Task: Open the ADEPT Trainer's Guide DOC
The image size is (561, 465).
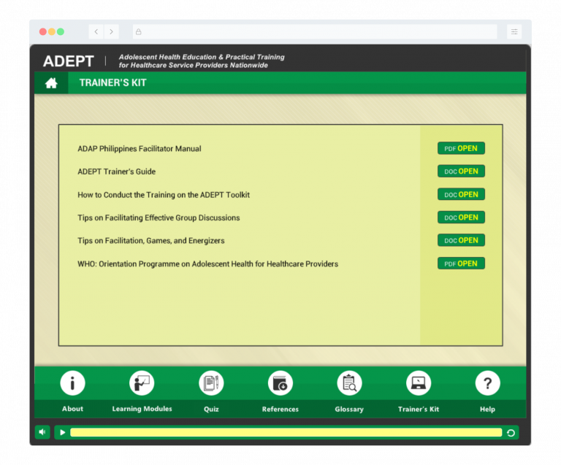Action: click(x=461, y=172)
